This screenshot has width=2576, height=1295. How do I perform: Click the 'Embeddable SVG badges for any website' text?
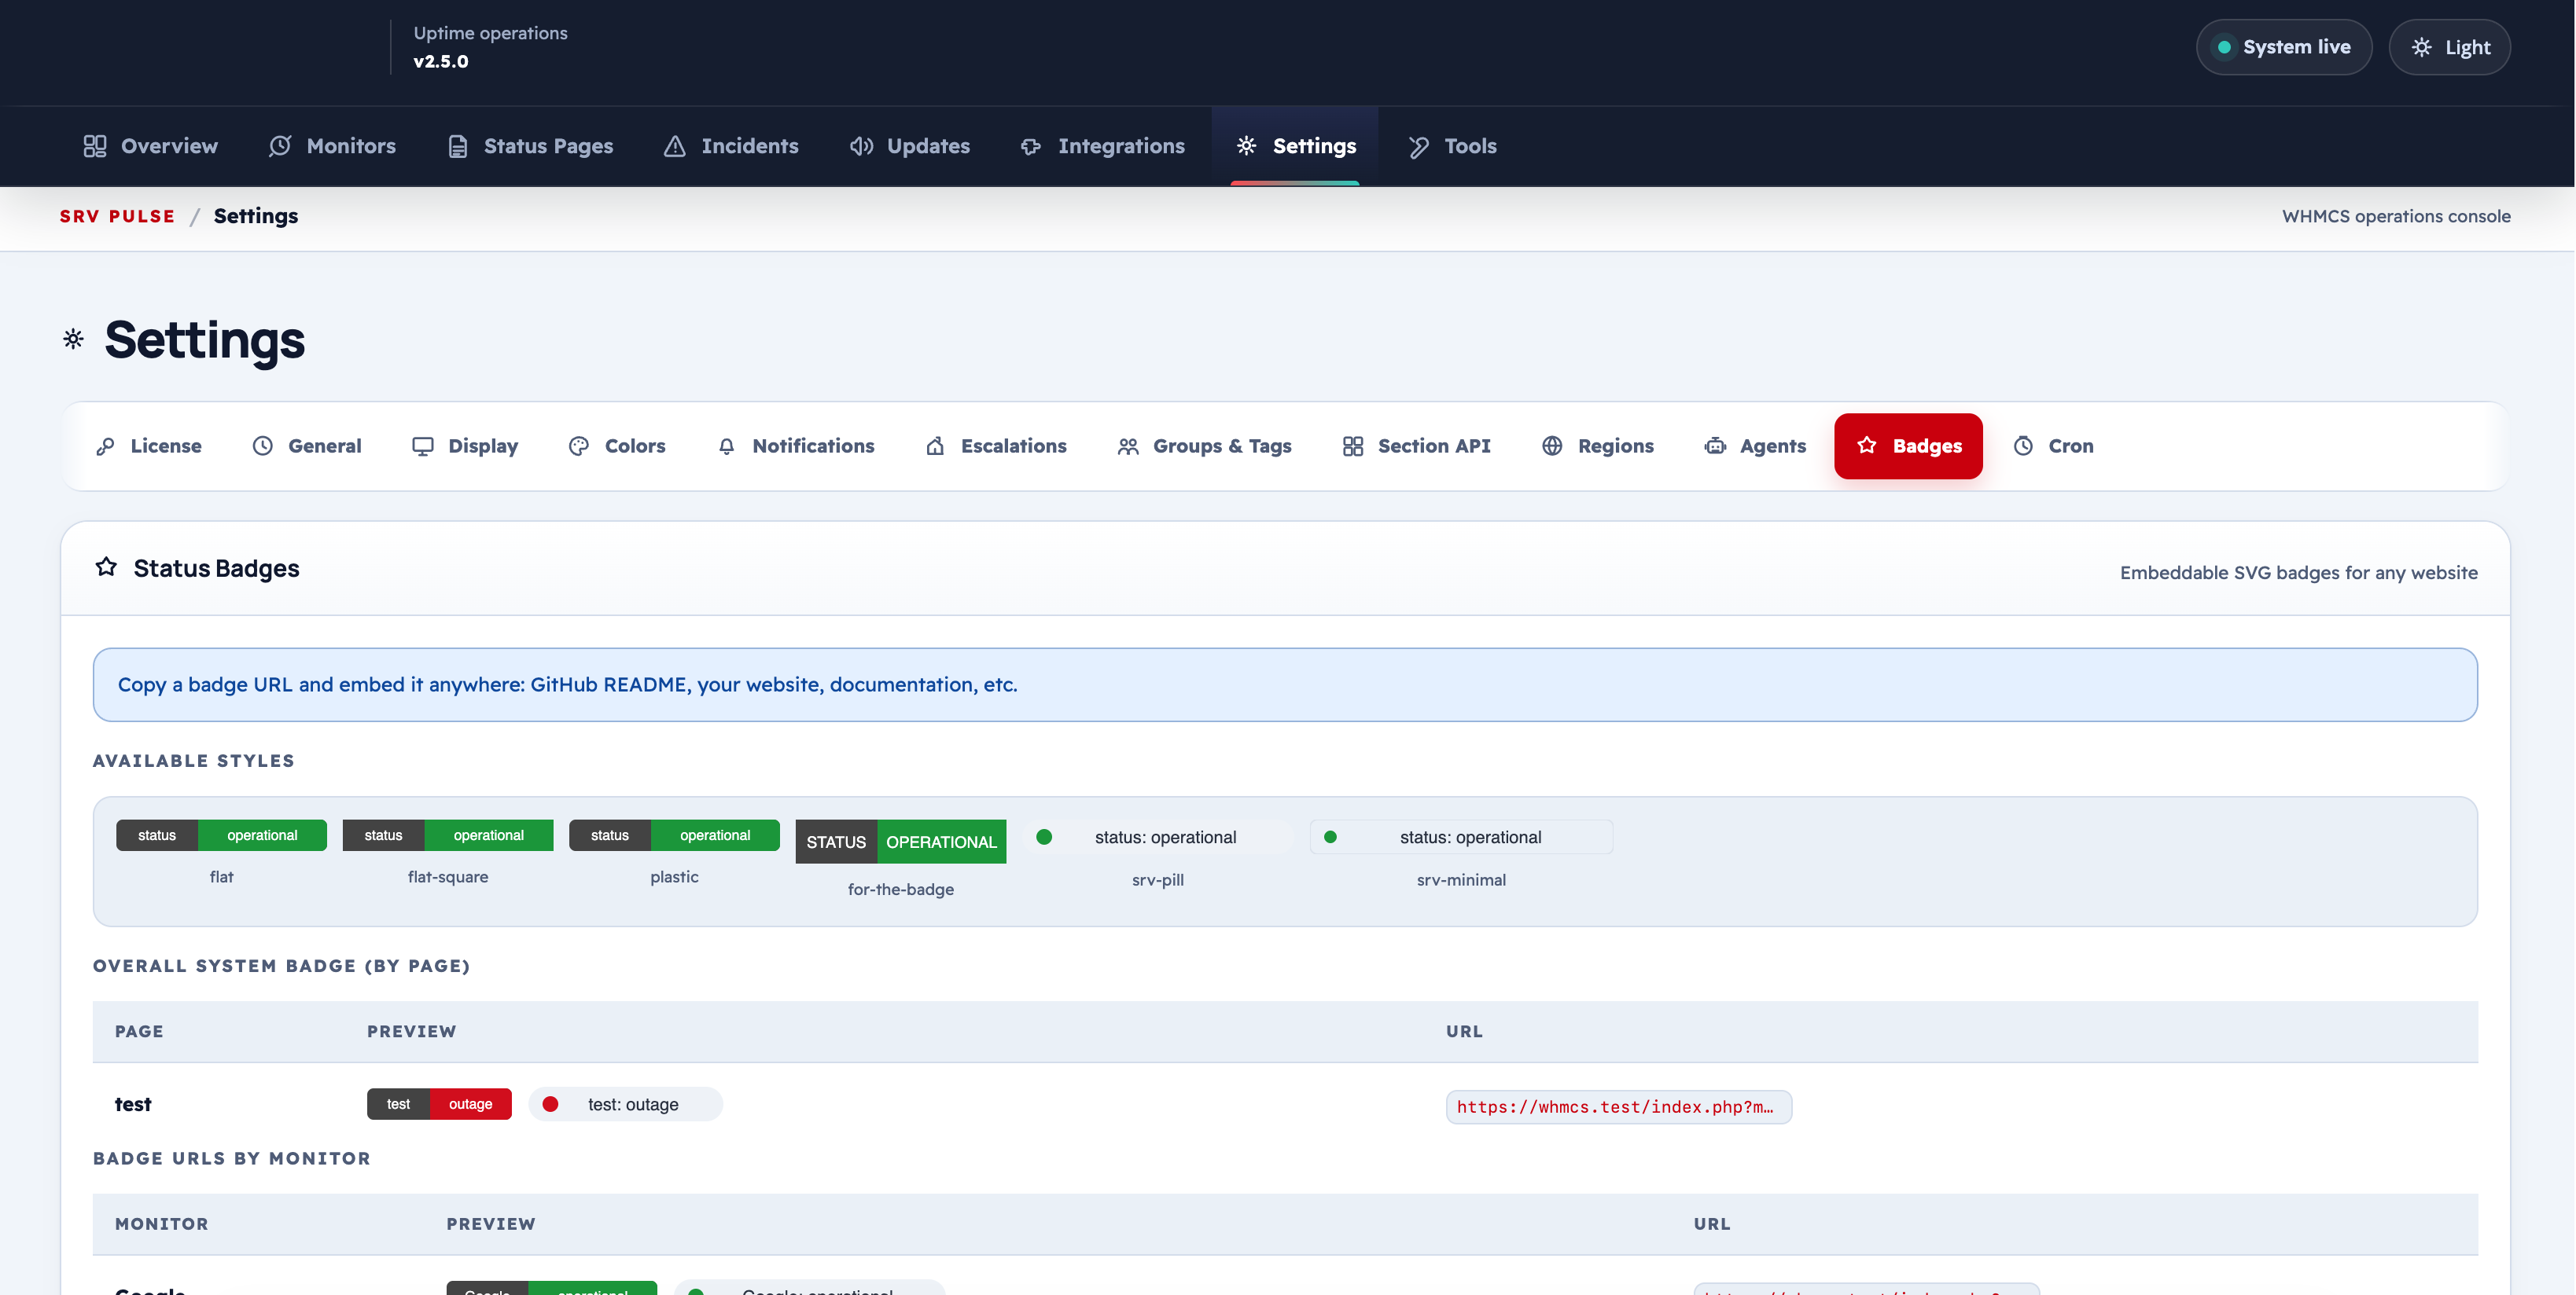(2299, 573)
